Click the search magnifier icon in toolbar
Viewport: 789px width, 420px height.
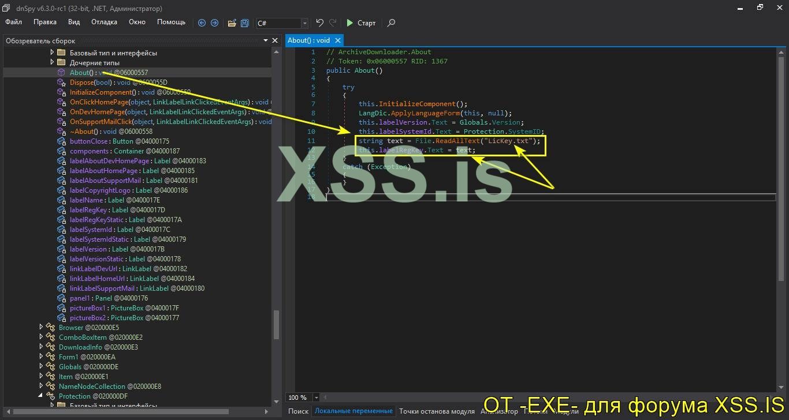pos(391,23)
